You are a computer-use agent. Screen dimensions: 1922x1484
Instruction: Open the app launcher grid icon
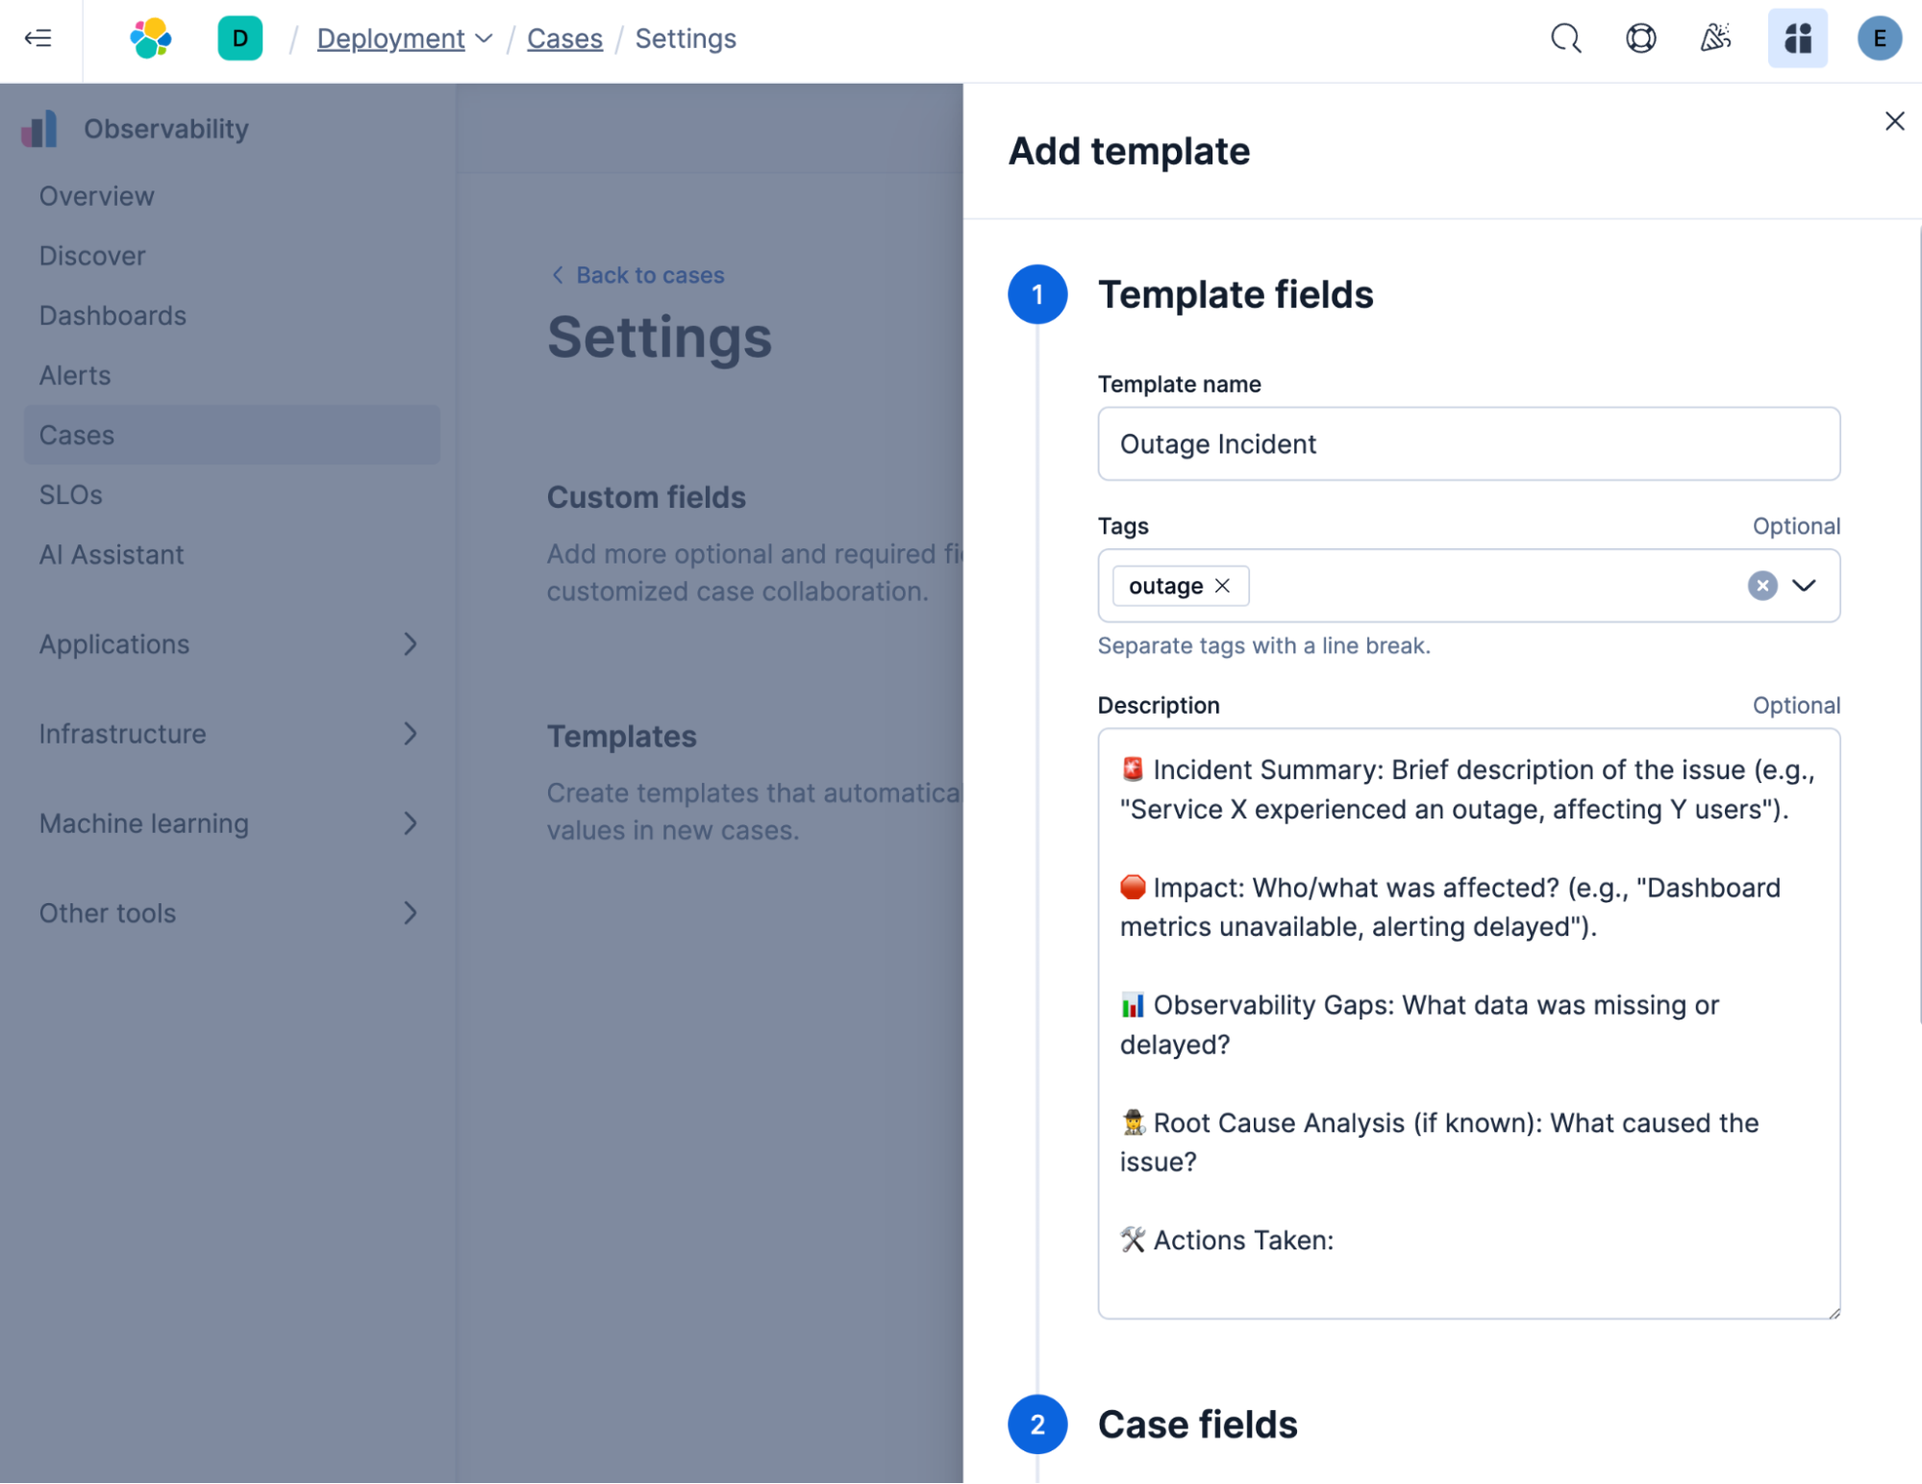point(1797,39)
